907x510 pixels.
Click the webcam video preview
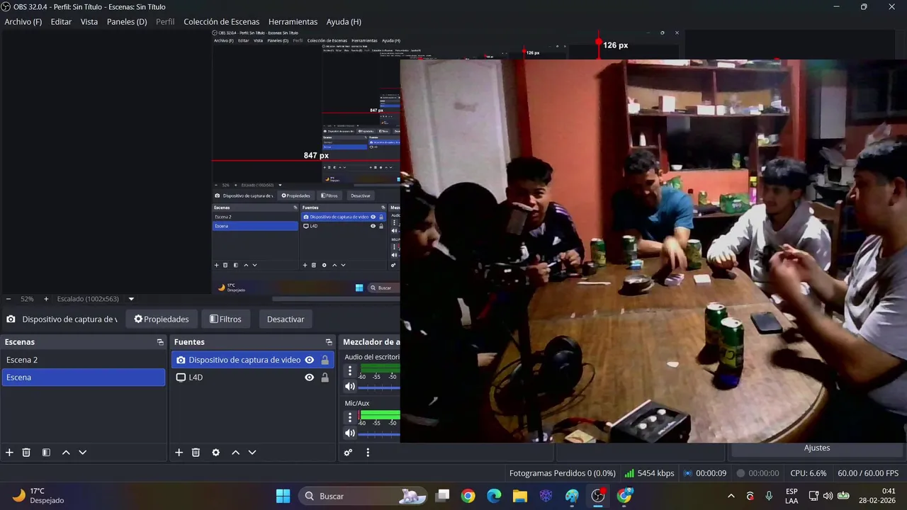point(653,251)
